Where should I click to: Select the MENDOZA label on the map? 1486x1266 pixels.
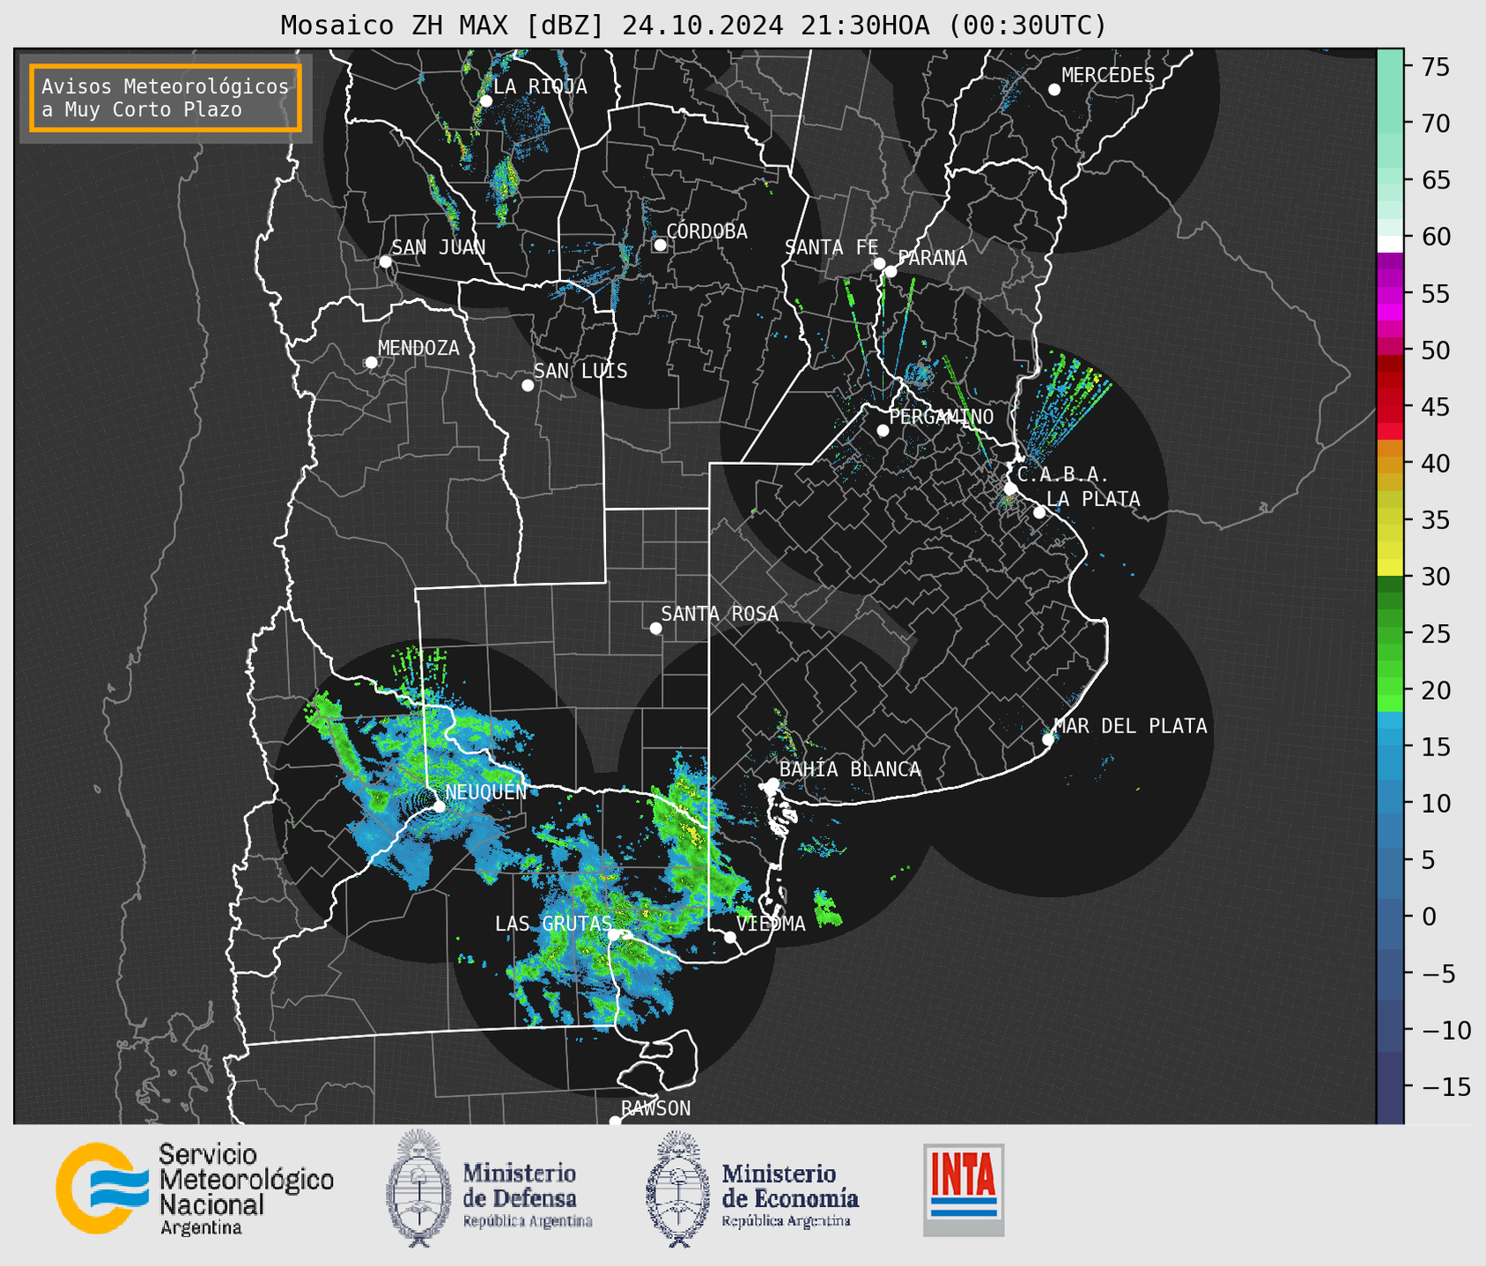(418, 349)
